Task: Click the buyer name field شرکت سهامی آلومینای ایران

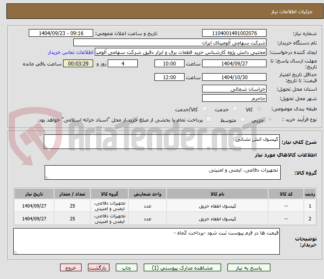Action: tap(170, 43)
